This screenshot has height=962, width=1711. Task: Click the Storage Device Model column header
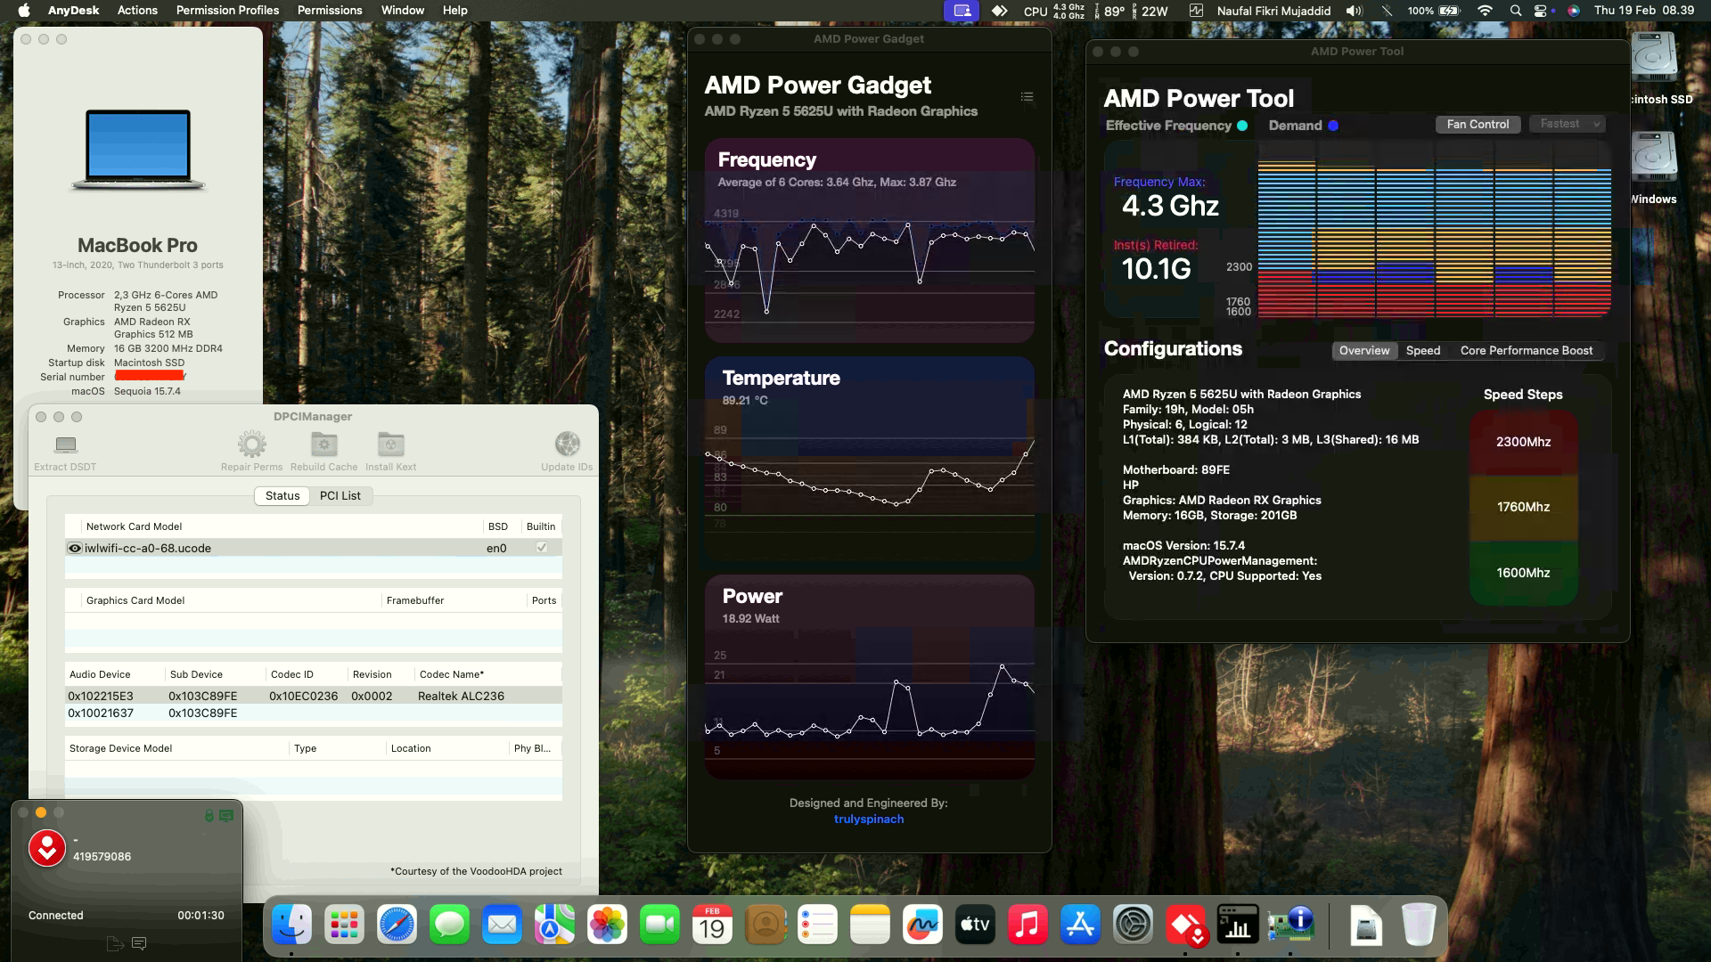(x=120, y=748)
